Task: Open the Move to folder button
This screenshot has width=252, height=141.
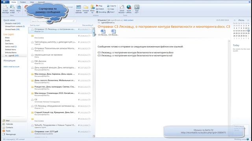Action: click(93, 9)
